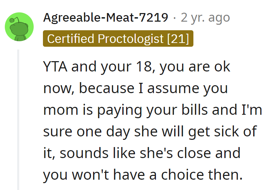Open the green Snoo avatar profile picture

[20, 27]
